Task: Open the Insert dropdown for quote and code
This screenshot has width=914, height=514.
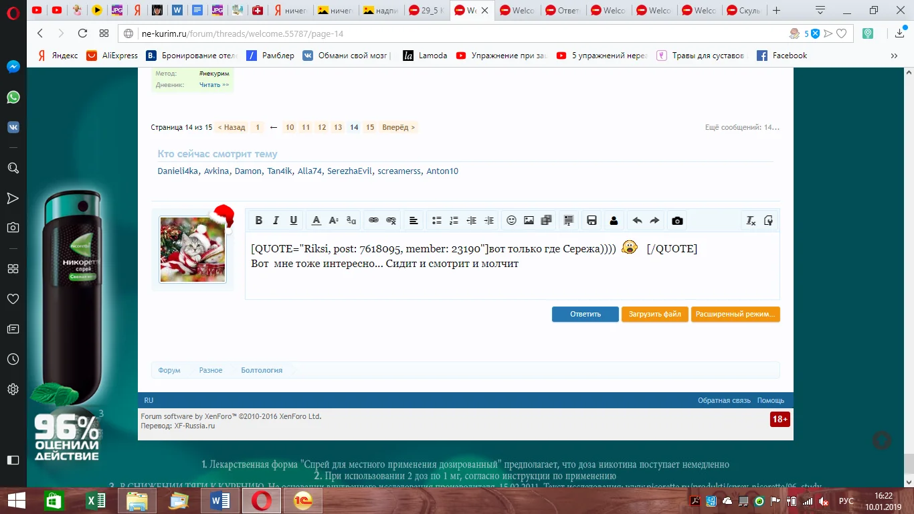Action: click(569, 221)
